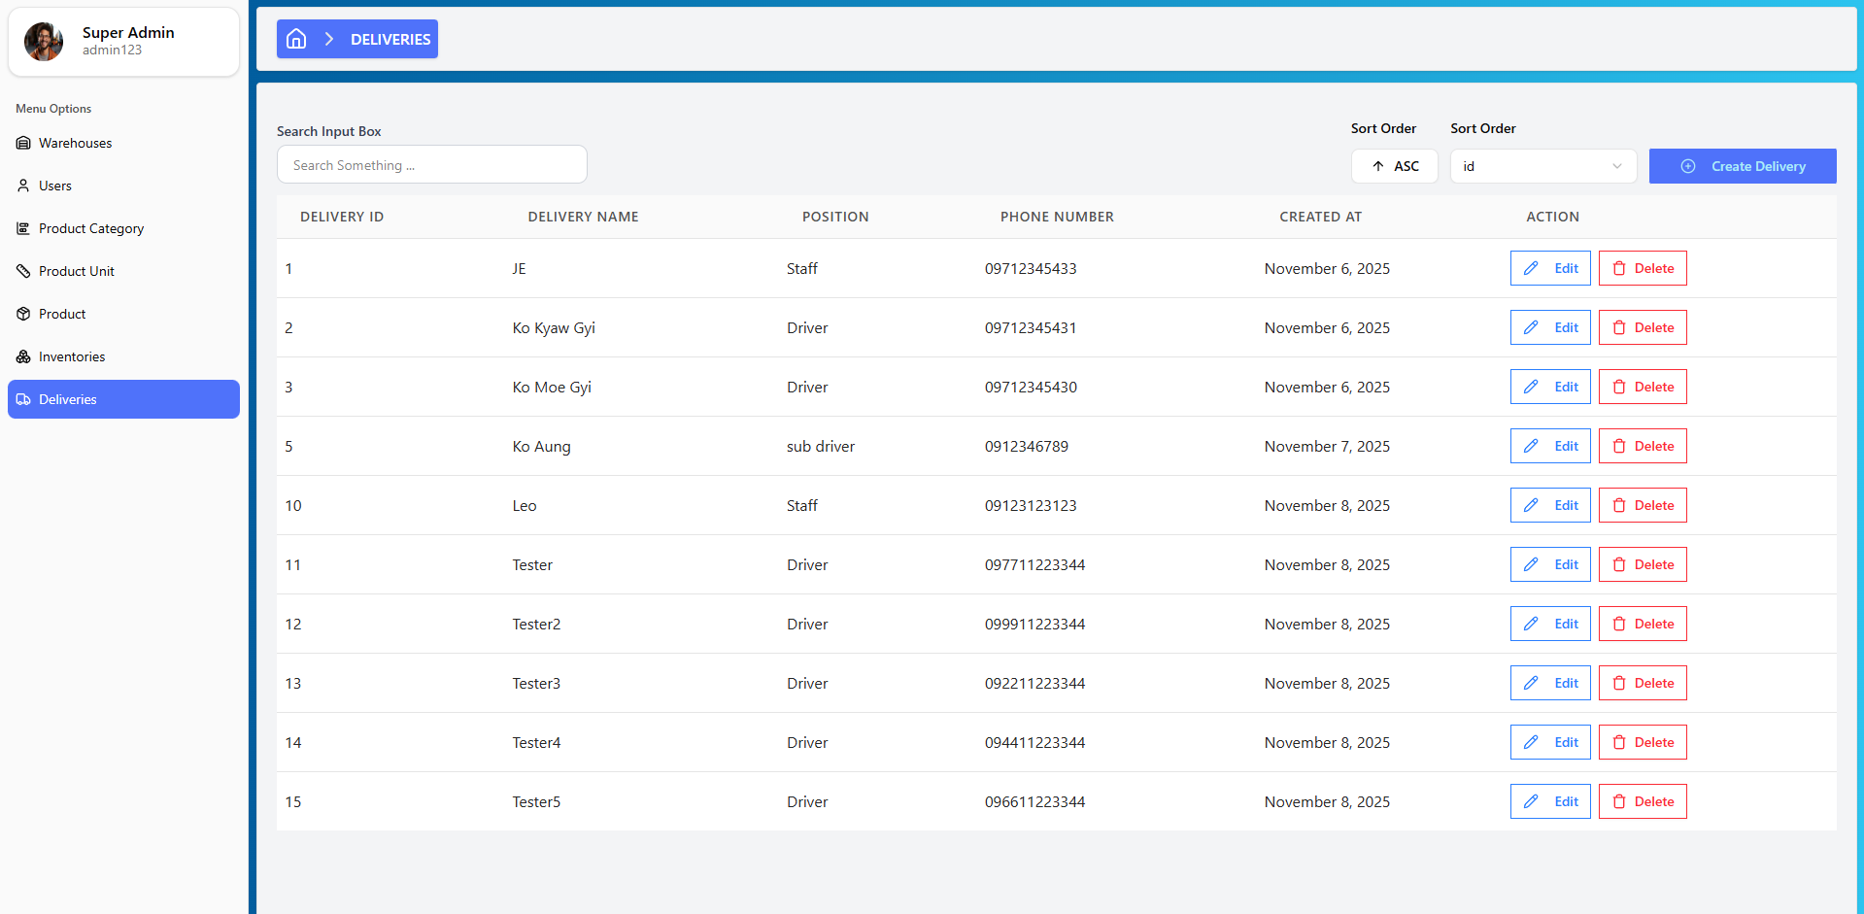Click the DELIVERY NAME column header
The image size is (1864, 914).
click(583, 217)
